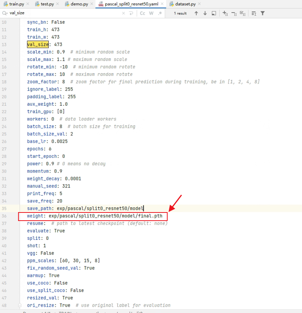Click the '1 result' counter
The width and height of the screenshot is (302, 313).
click(180, 13)
